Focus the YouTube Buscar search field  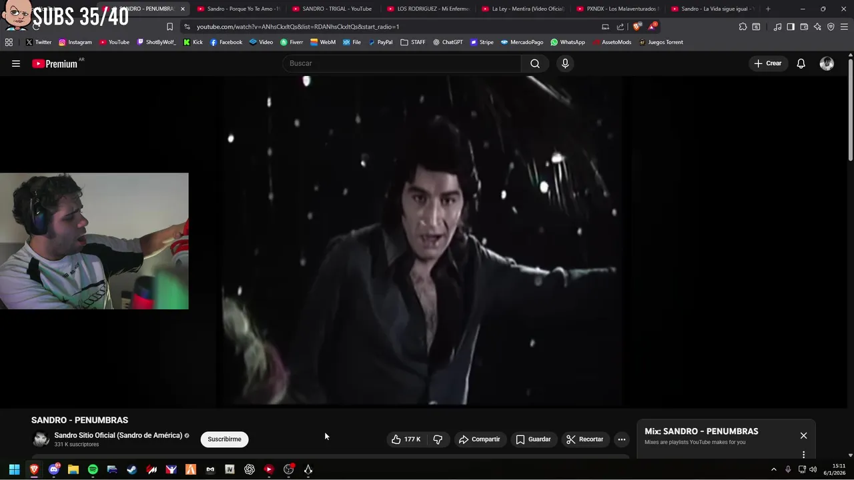pos(402,63)
